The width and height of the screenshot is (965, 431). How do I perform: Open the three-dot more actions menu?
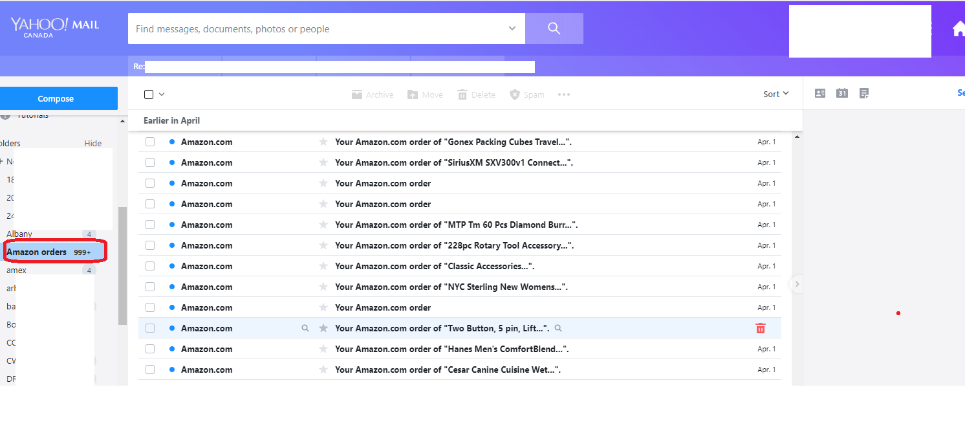point(564,94)
